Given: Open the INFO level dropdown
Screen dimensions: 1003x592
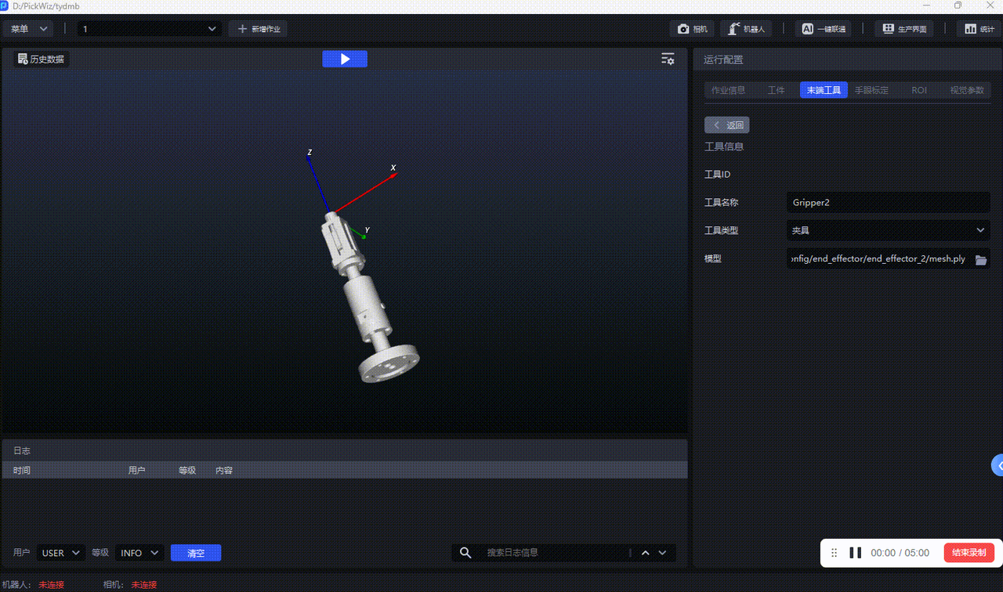Looking at the screenshot, I should point(139,553).
